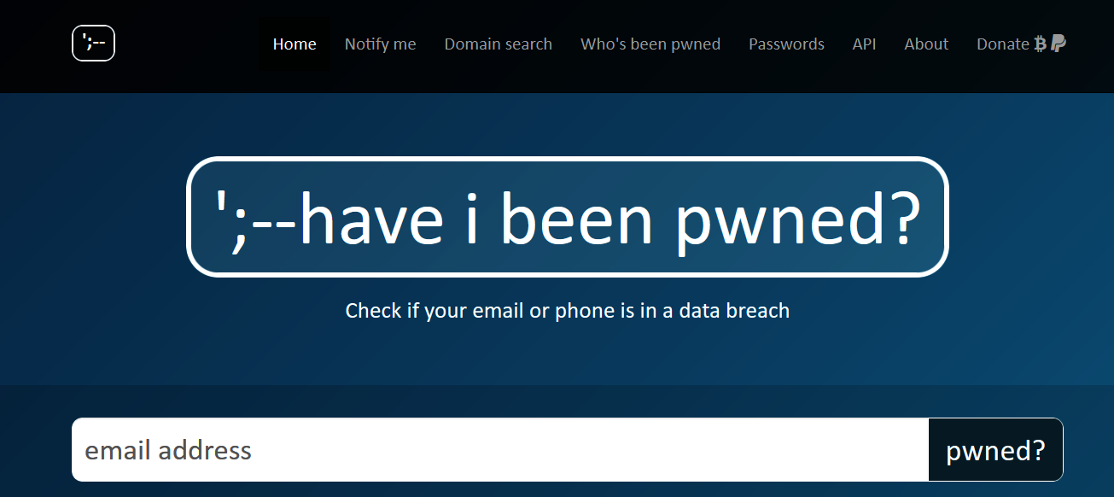Select the site logo in the navbar
Viewport: 1114px width, 497px height.
coord(93,43)
